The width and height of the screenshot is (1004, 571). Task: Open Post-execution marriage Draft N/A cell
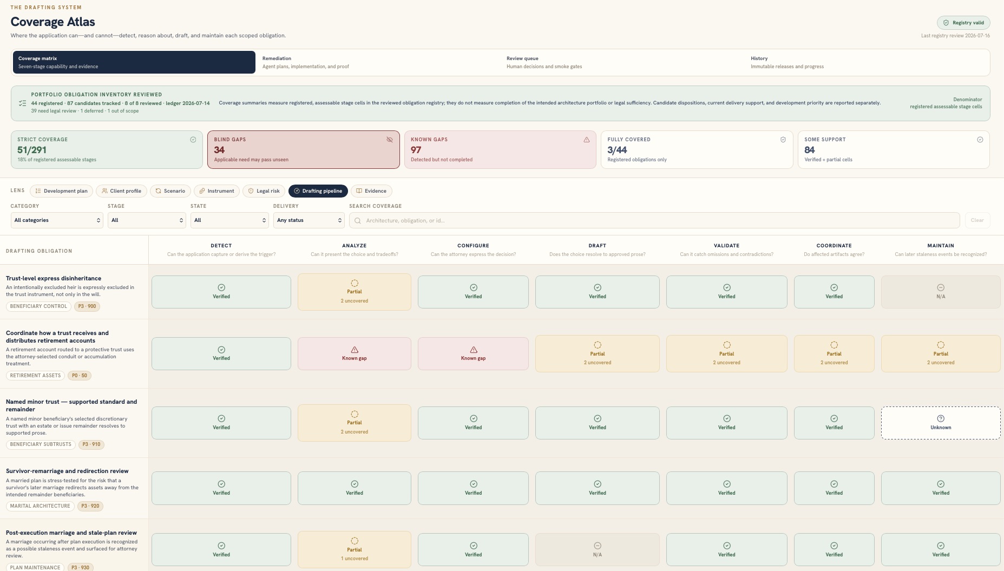click(598, 550)
